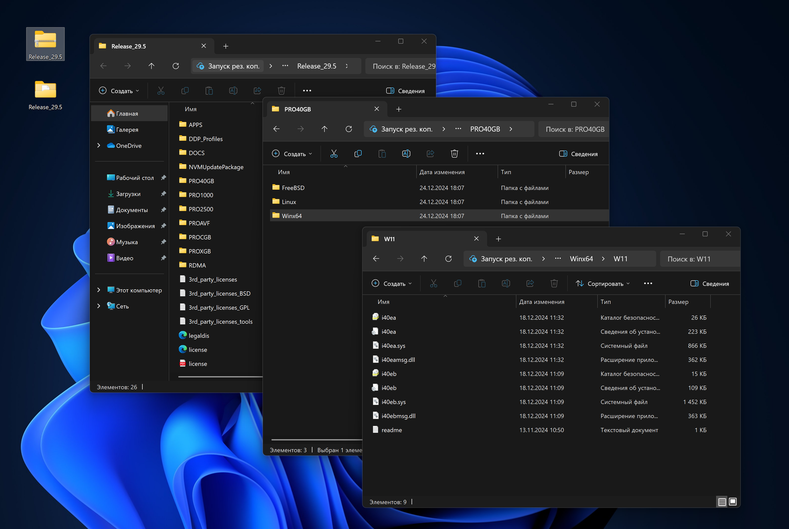Toggle the Сведения details pane in W11

(710, 283)
